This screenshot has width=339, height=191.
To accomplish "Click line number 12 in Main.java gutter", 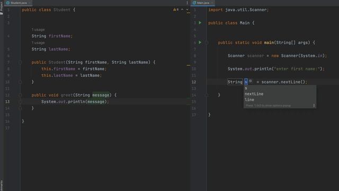I will 194,82.
